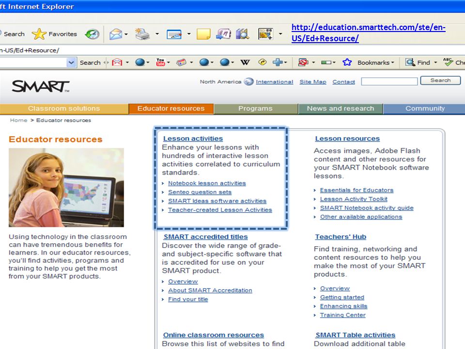465x349 pixels.
Task: Click the green PageRank bar indicator
Action: (326, 63)
